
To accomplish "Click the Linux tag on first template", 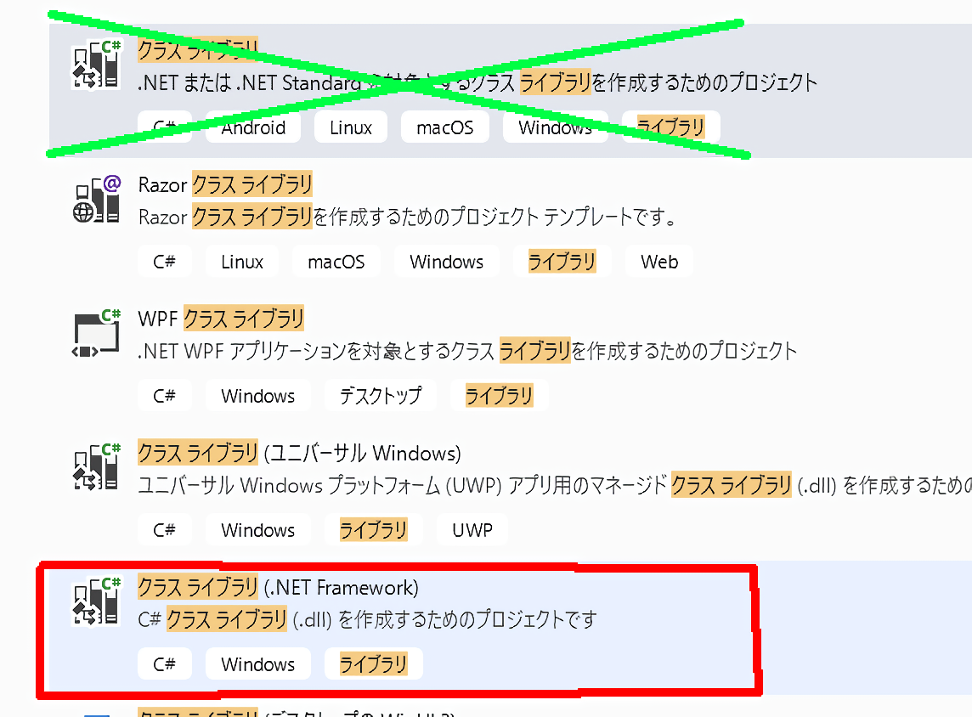I will tap(351, 127).
